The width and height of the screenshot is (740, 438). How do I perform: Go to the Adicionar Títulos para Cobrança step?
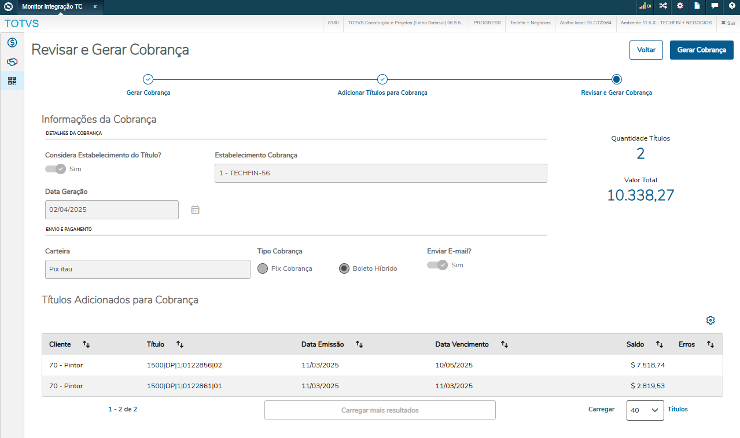tap(382, 80)
